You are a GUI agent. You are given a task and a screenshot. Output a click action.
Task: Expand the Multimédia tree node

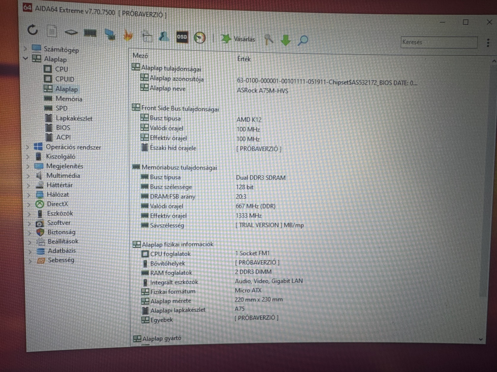point(28,176)
